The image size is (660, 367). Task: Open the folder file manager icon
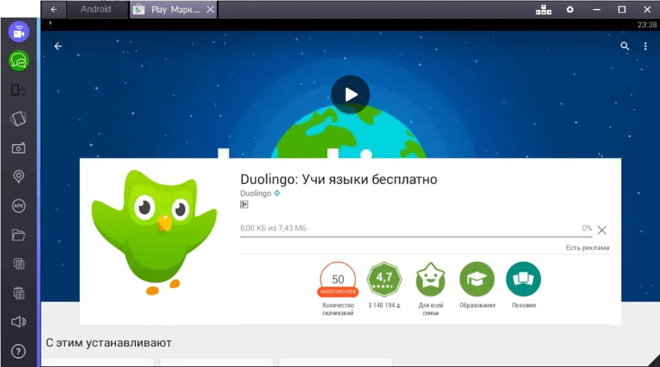(x=19, y=234)
